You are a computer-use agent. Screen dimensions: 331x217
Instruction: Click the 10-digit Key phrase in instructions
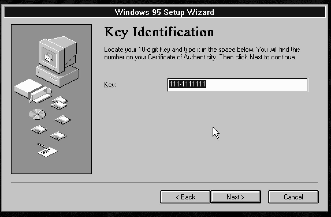(154, 50)
